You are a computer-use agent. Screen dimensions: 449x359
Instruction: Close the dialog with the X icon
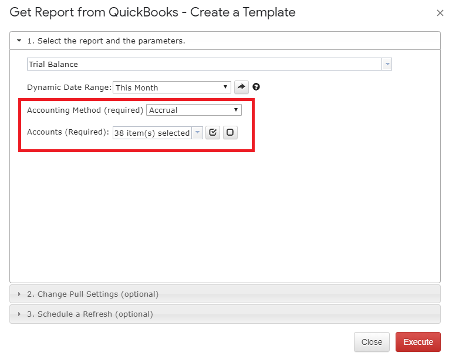click(x=440, y=13)
